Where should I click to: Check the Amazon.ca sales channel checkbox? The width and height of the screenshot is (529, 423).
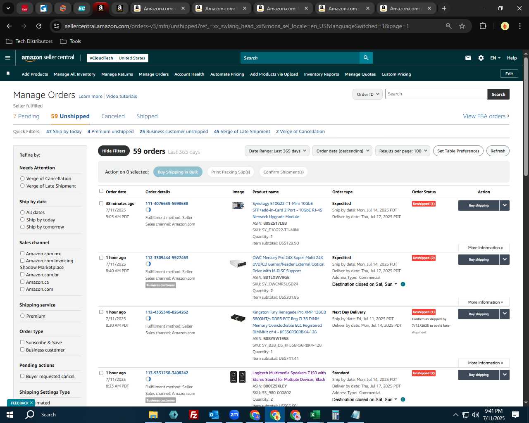[x=22, y=282]
